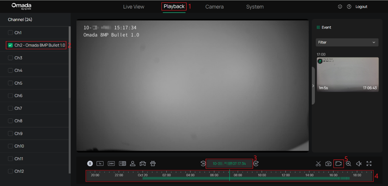This screenshot has width=388, height=186.
Task: Check the Ch7 channel box
Action: coord(10,108)
